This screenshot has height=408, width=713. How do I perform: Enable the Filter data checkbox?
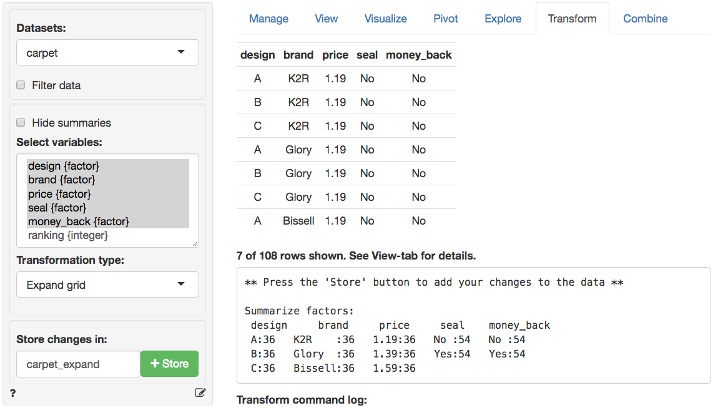[21, 85]
